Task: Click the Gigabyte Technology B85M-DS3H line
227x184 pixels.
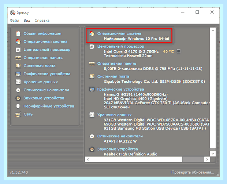Action: coord(155,82)
